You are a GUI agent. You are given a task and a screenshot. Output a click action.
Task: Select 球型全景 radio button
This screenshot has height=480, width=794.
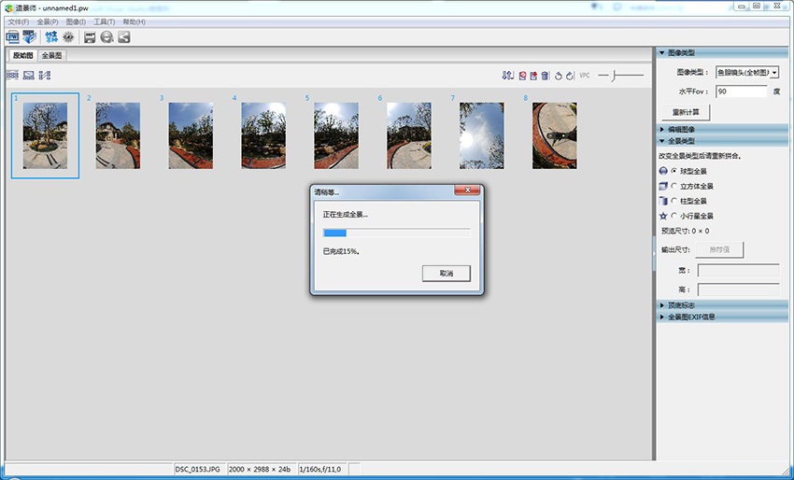coord(673,172)
